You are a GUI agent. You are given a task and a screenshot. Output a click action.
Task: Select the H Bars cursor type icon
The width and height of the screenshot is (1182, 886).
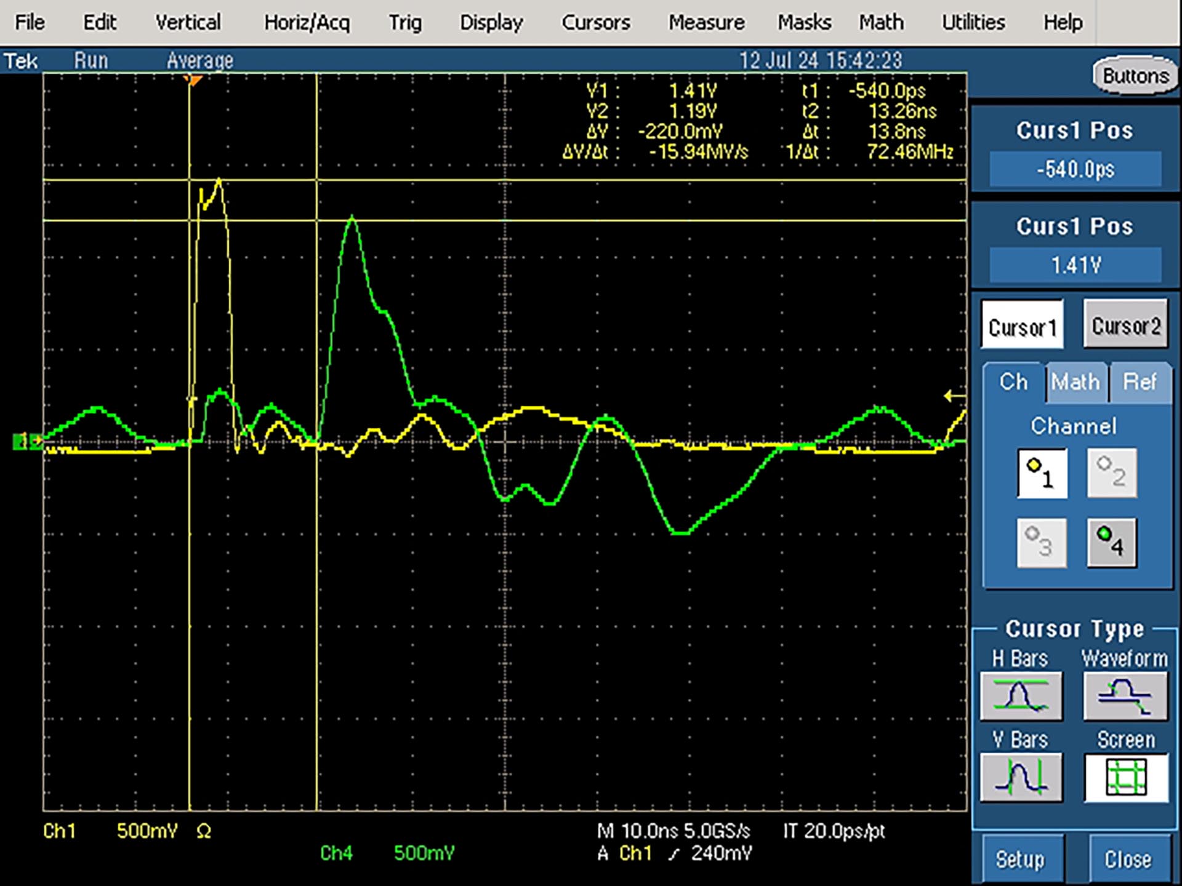point(1021,696)
